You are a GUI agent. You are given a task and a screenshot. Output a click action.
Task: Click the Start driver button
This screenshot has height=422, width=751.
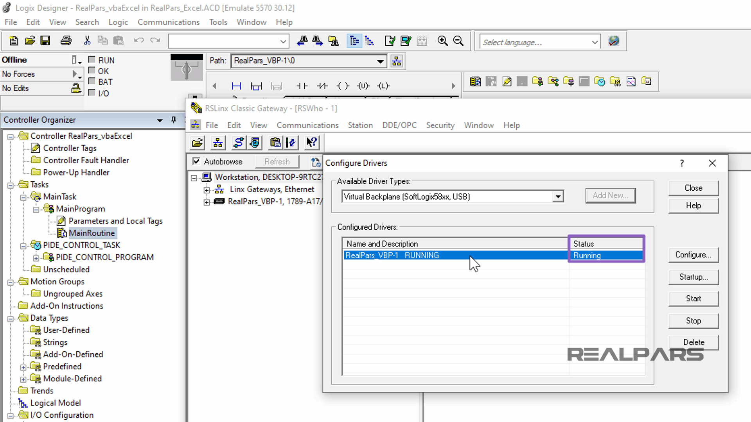[x=694, y=299]
